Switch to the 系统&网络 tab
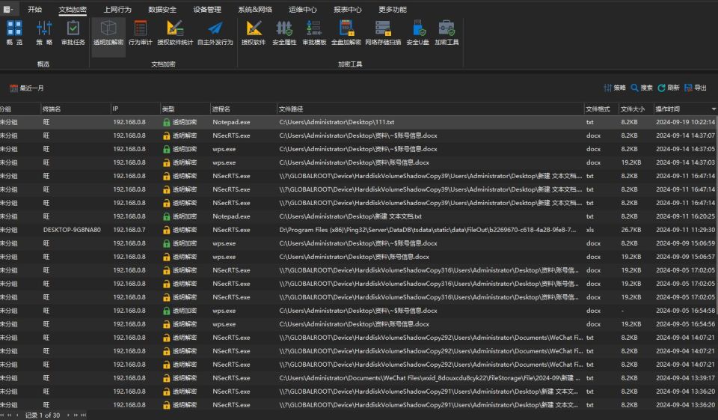 point(254,9)
